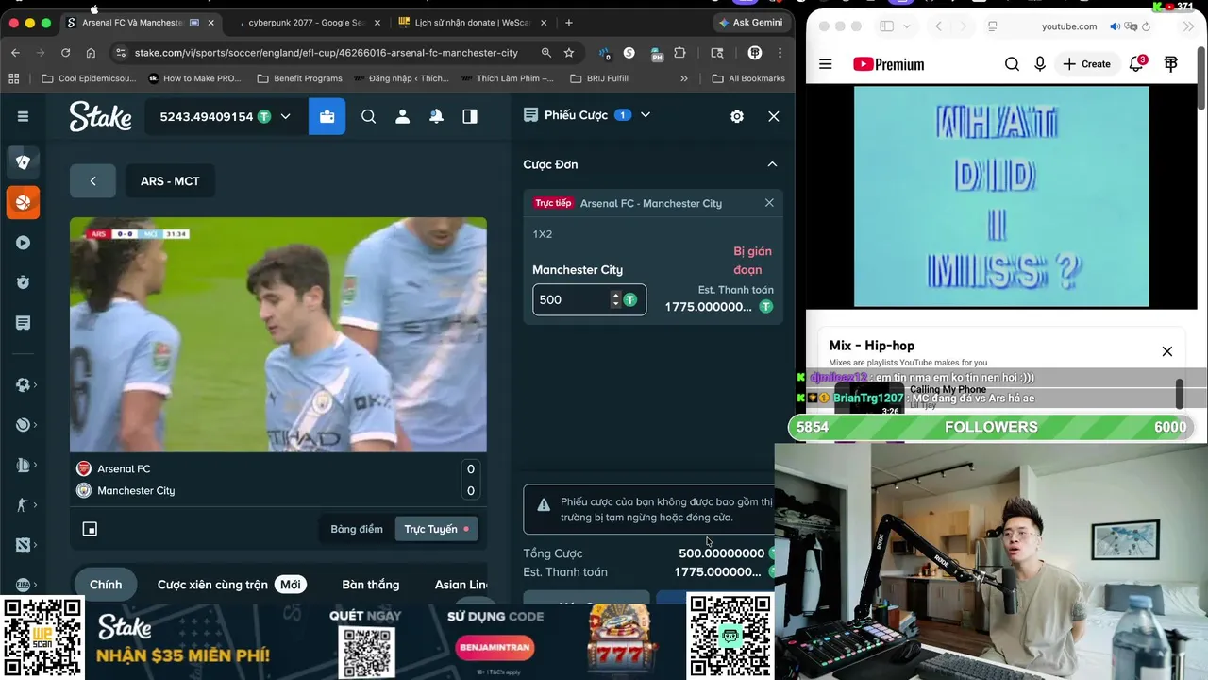Remove Arsenal FC - Manchester City bet
This screenshot has height=680, width=1208.
769,203
